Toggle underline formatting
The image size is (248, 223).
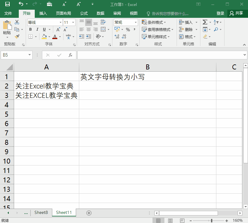click(x=44, y=29)
